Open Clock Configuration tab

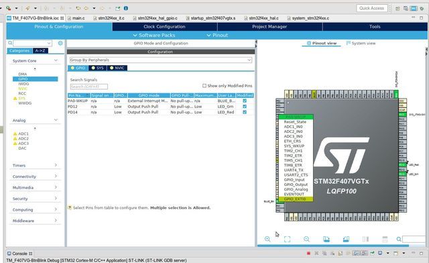coord(164,27)
